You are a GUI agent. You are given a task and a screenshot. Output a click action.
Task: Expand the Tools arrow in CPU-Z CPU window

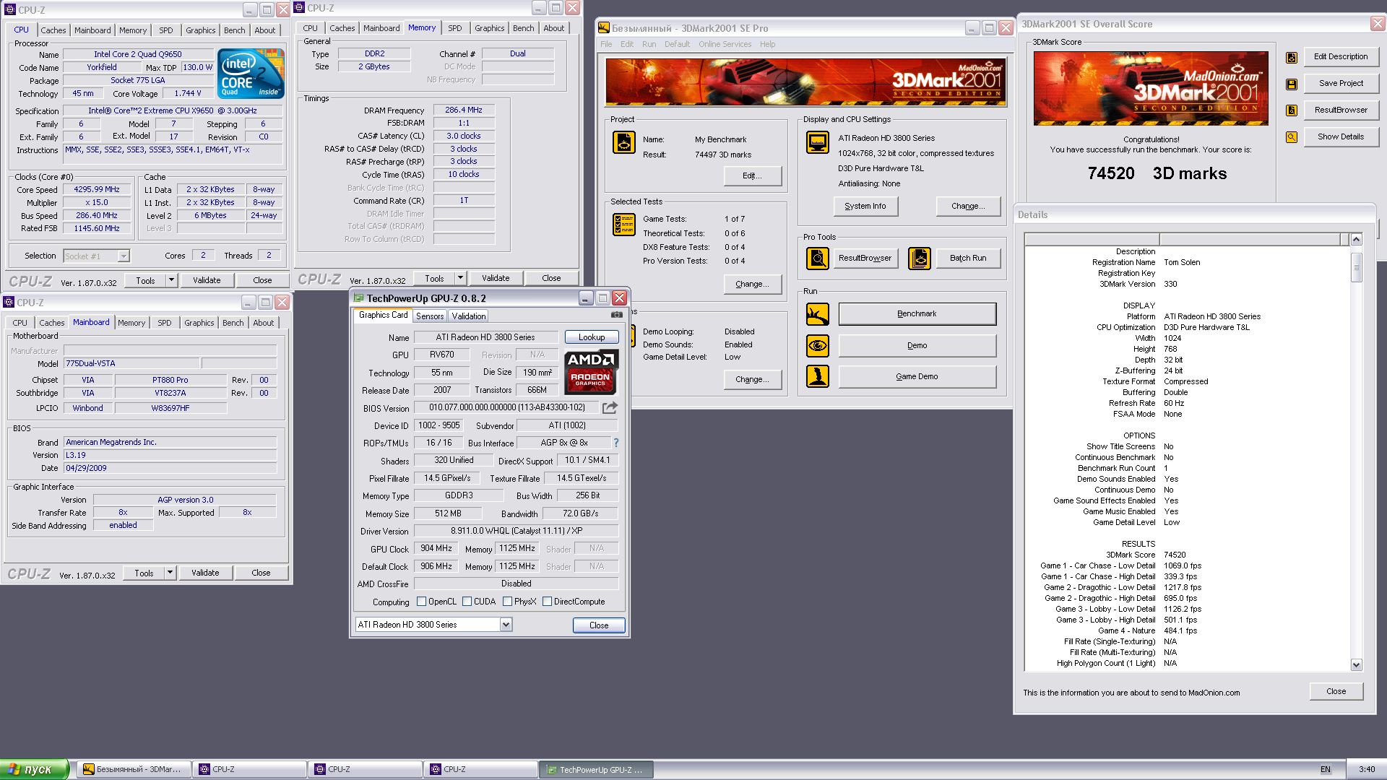pos(171,280)
